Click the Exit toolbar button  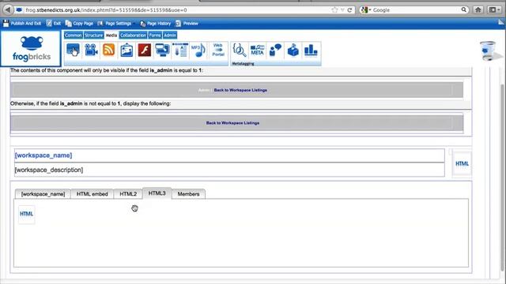(x=54, y=24)
